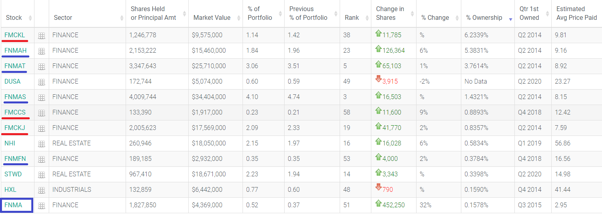The width and height of the screenshot is (602, 214).
Task: Click green up arrow beside 16,028
Action: [x=378, y=142]
